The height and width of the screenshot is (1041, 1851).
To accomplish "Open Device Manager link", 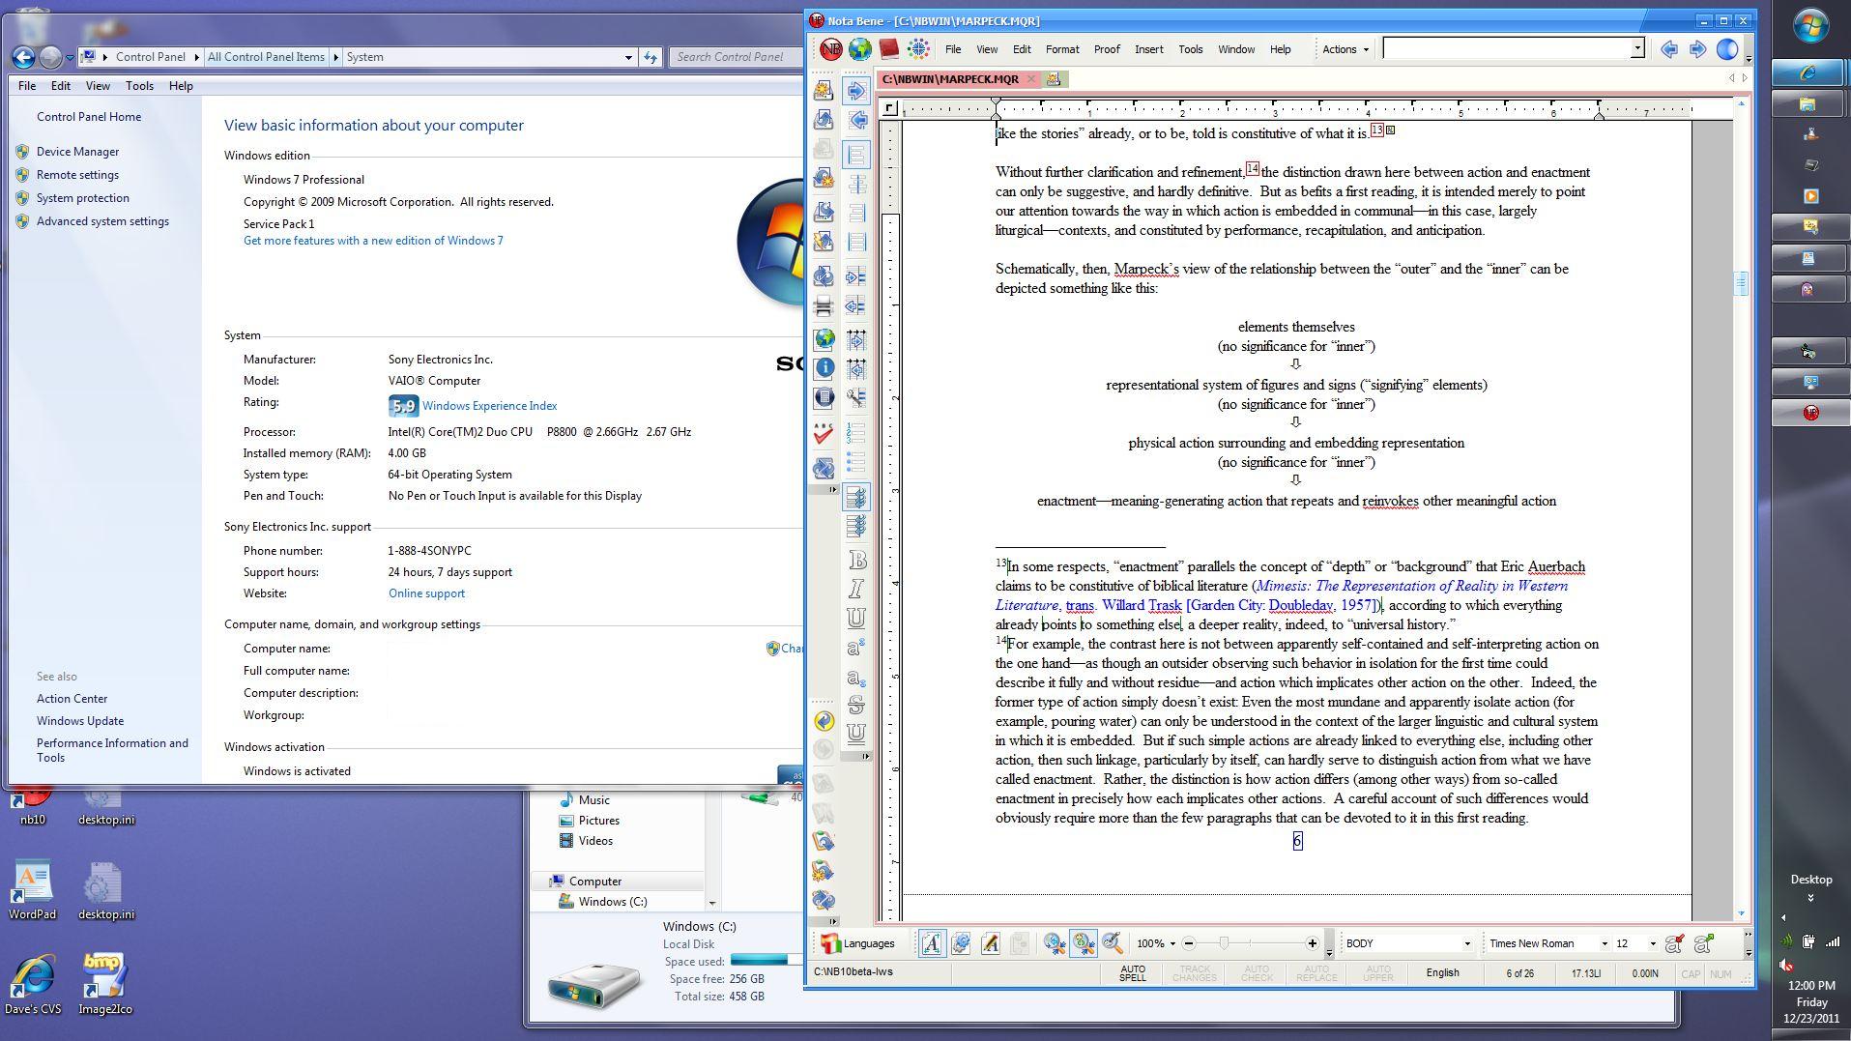I will click(77, 152).
